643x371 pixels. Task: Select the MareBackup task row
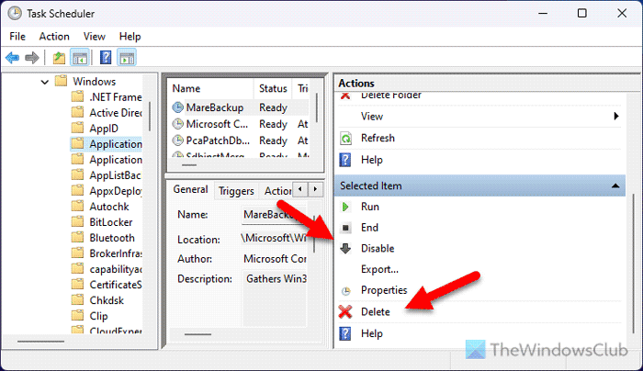[x=240, y=107]
